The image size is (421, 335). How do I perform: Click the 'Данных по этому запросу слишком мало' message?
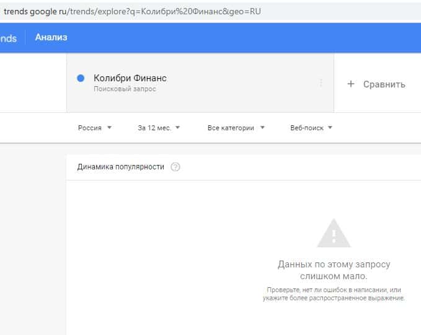[334, 270]
